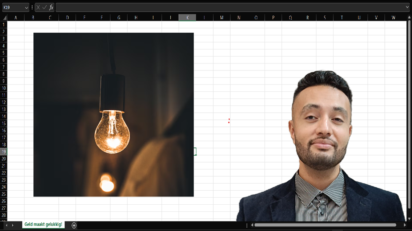Select column K header

point(187,17)
